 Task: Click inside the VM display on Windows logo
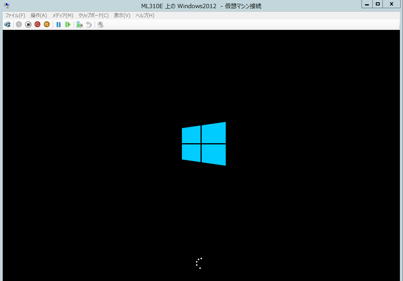pos(204,144)
